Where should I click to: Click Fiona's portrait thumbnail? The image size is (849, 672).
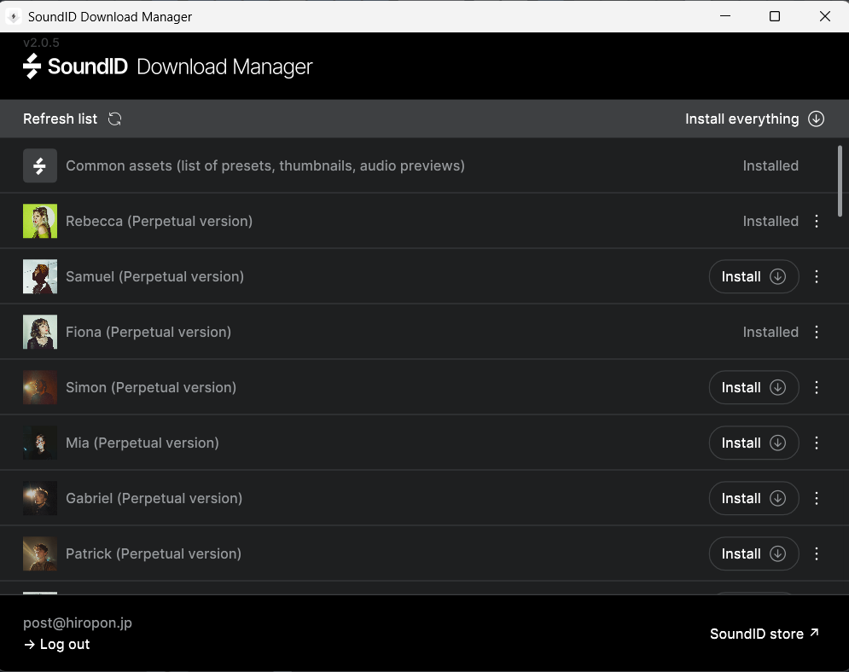(40, 333)
